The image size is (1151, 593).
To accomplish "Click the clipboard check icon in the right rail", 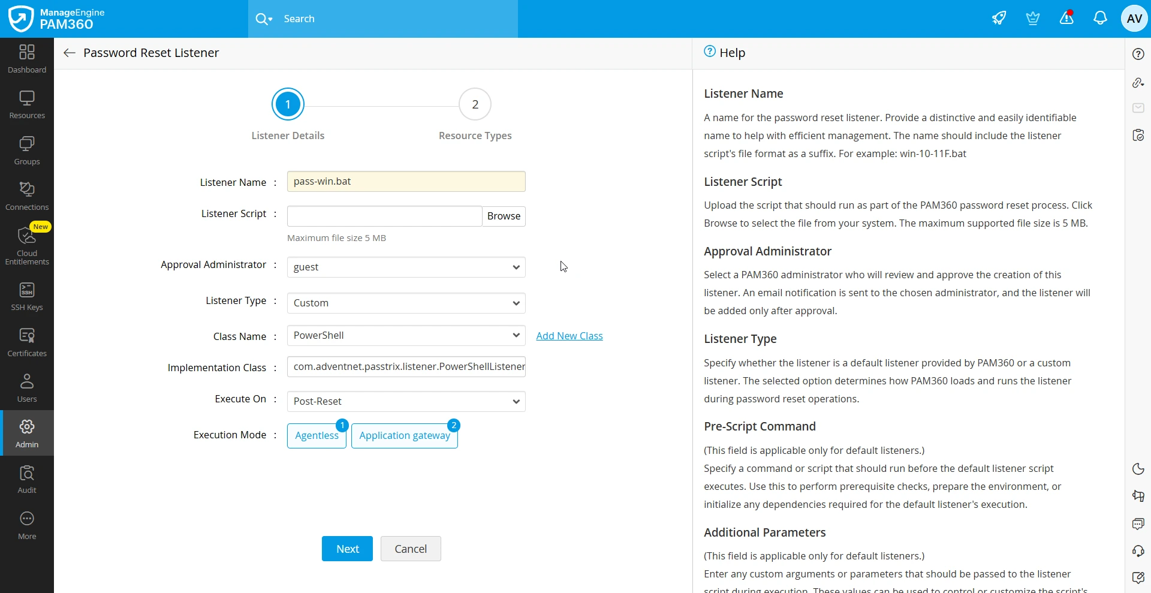I will 1138,135.
